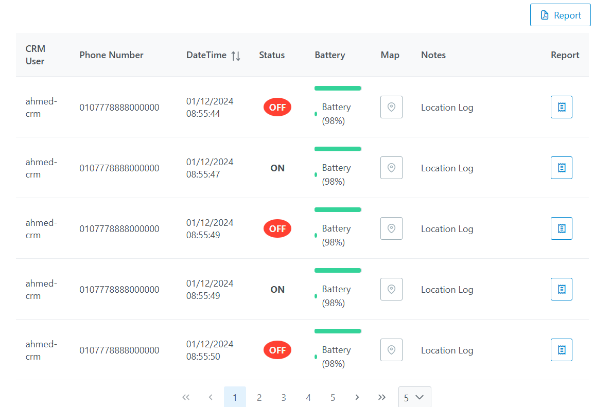Click the map pin icon in the last row
The height and width of the screenshot is (407, 611).
click(391, 350)
